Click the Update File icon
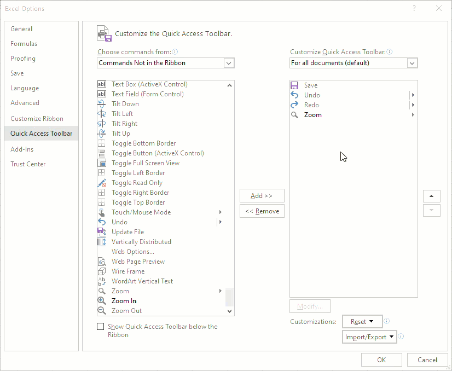This screenshot has height=371, width=452. (101, 232)
